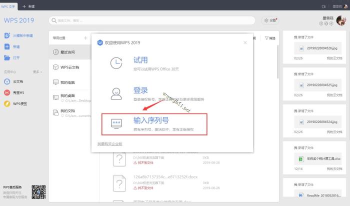Open the ReadMe 2018052816 activity card
This screenshot has width=350, height=206.
314,187
